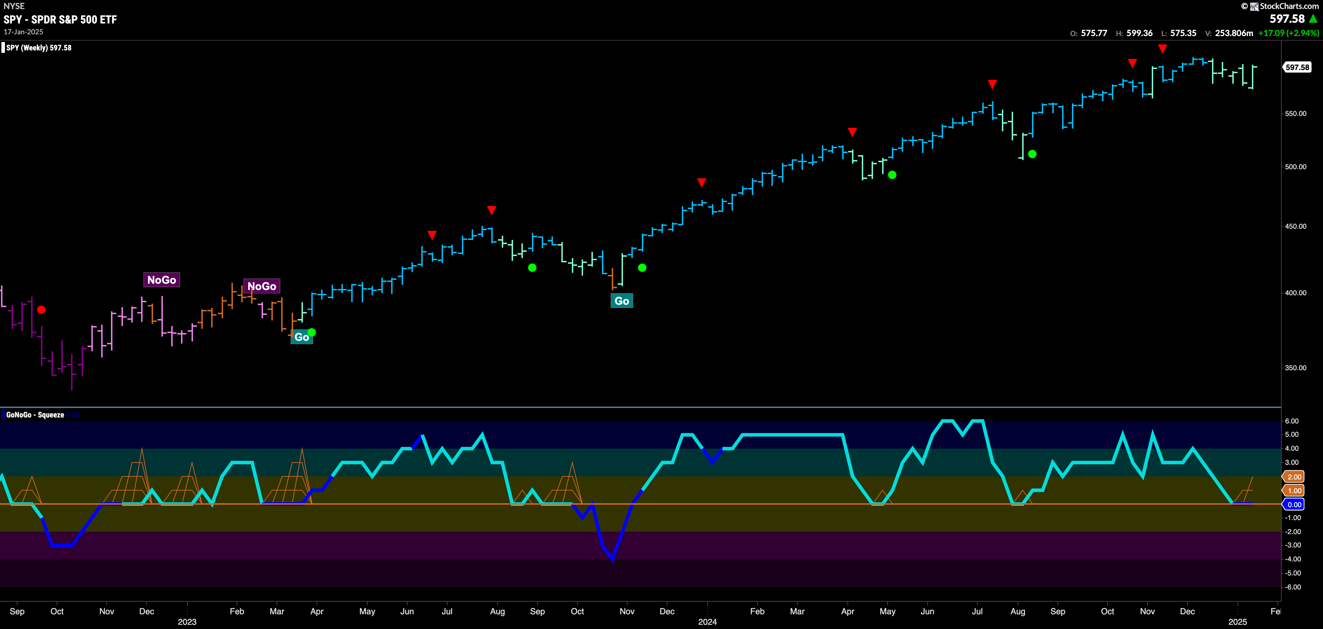1323x629 pixels.
Task: Click the 550.00 price axis label
Action: pos(1295,113)
